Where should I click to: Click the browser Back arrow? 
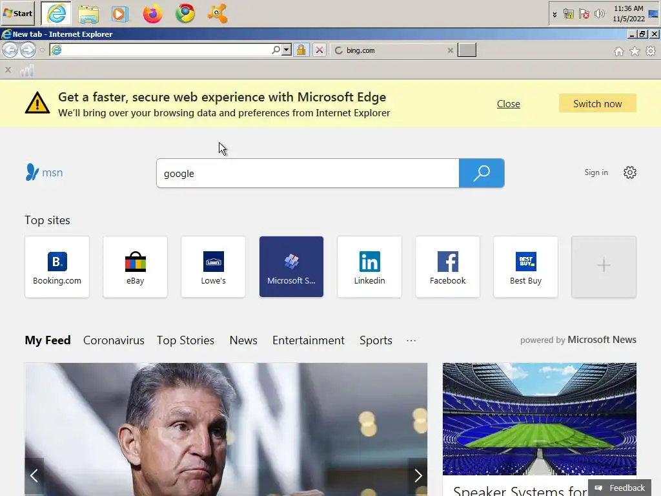[10, 50]
